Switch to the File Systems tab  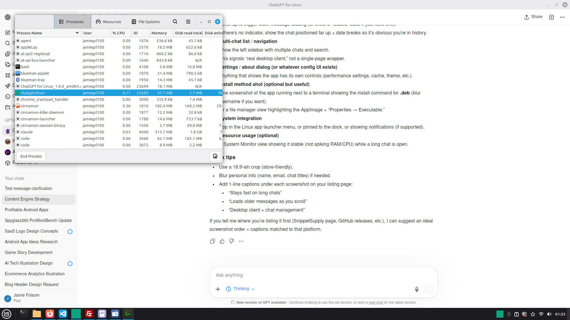tap(146, 22)
